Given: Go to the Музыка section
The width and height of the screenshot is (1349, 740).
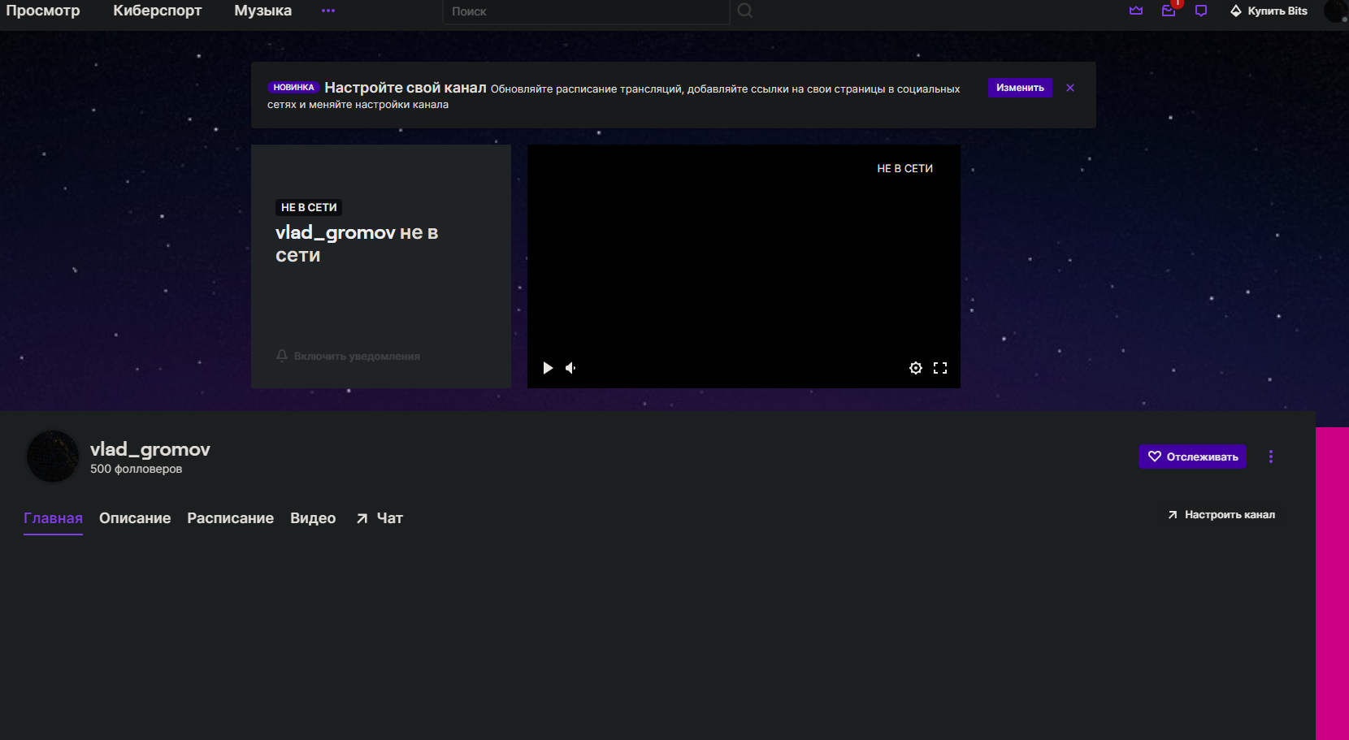Looking at the screenshot, I should tap(262, 11).
